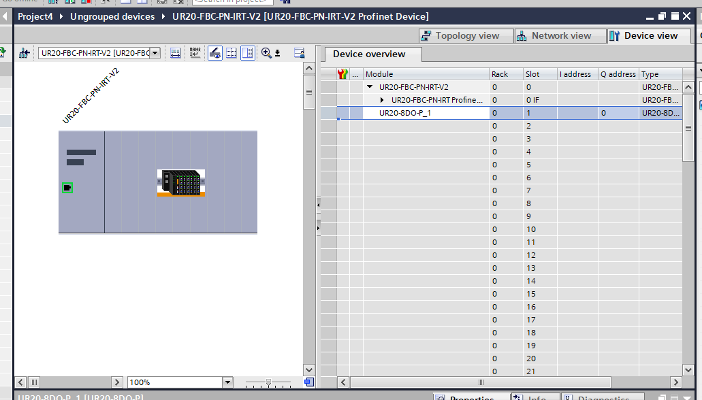Viewport: 702px width, 400px height.
Task: Click the horizontal scrollbar thumb under device overview
Action: [481, 382]
